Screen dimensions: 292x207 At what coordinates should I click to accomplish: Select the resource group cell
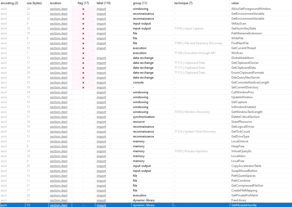pyautogui.click(x=139, y=122)
